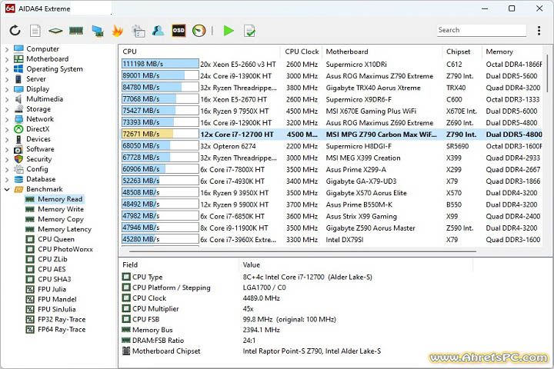The height and width of the screenshot is (369, 554).
Task: Open the three-dot options menu
Action: [x=539, y=31]
